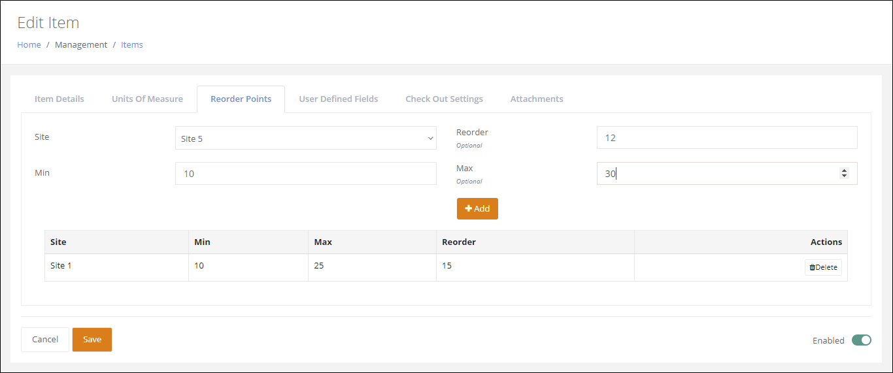Select the Reorder Points tab
The width and height of the screenshot is (893, 373).
[x=241, y=99]
